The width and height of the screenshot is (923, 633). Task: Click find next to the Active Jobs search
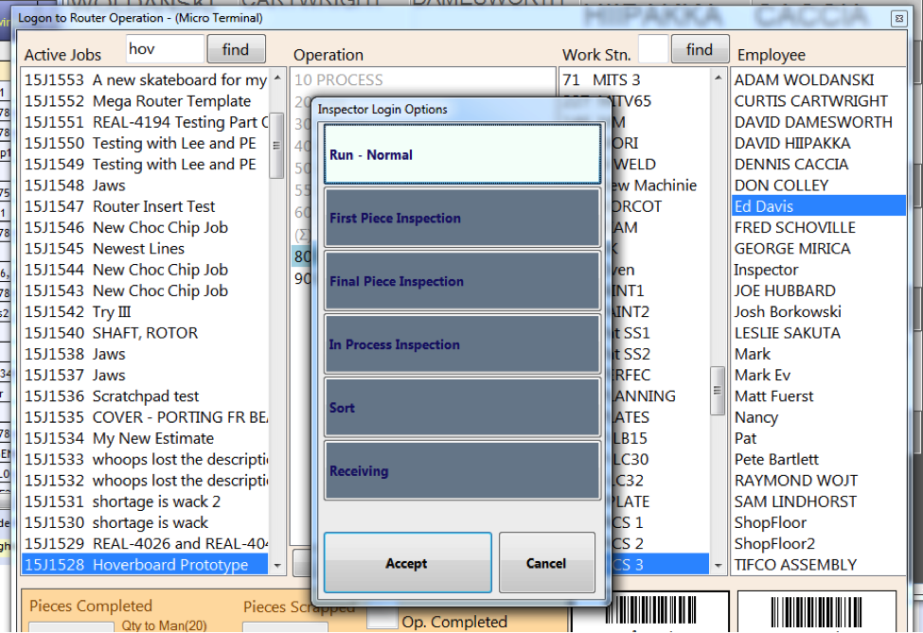(x=236, y=48)
